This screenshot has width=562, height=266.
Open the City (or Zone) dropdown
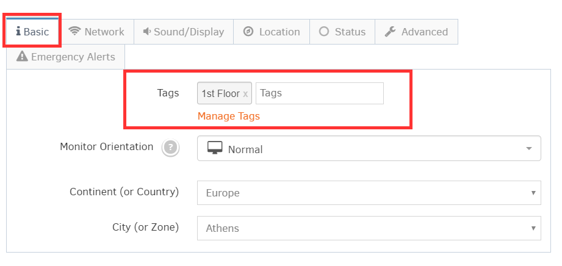pyautogui.click(x=369, y=228)
